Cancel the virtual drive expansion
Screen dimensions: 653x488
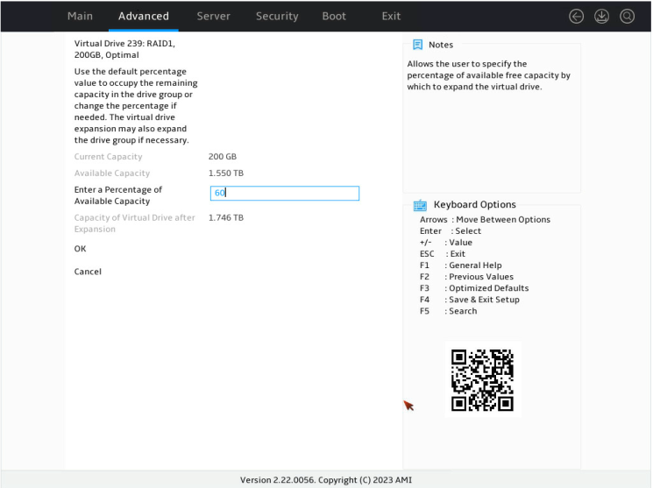point(88,272)
